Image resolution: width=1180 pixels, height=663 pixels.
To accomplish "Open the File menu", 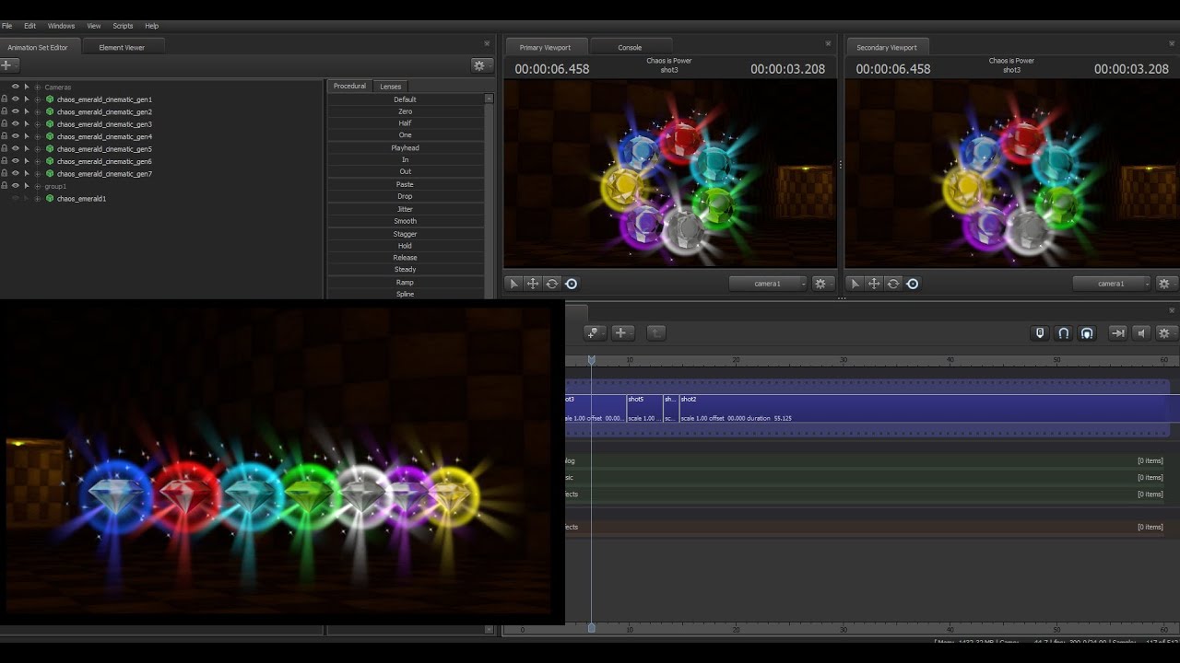I will (x=7, y=26).
